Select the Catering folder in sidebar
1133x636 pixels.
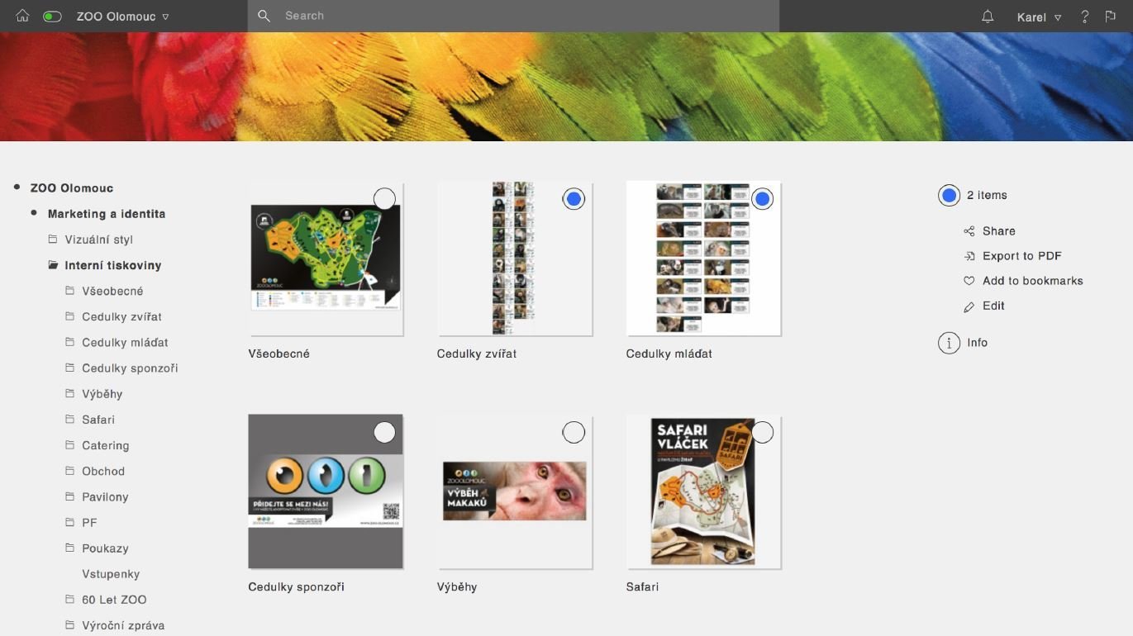105,445
